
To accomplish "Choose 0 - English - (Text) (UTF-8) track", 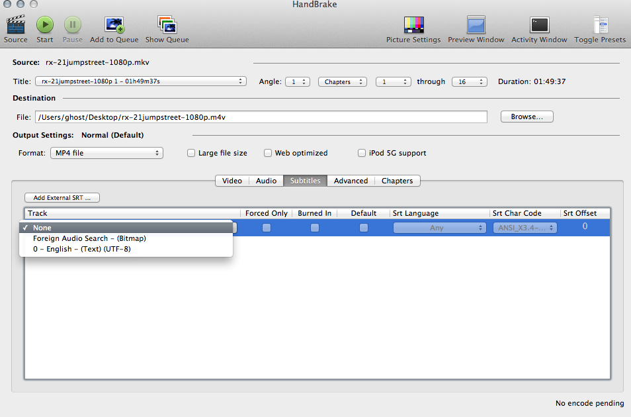I will 126,249.
